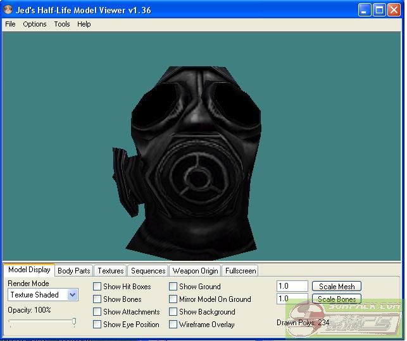The width and height of the screenshot is (407, 341).
Task: Open the Weapon Origin tab
Action: tap(196, 271)
